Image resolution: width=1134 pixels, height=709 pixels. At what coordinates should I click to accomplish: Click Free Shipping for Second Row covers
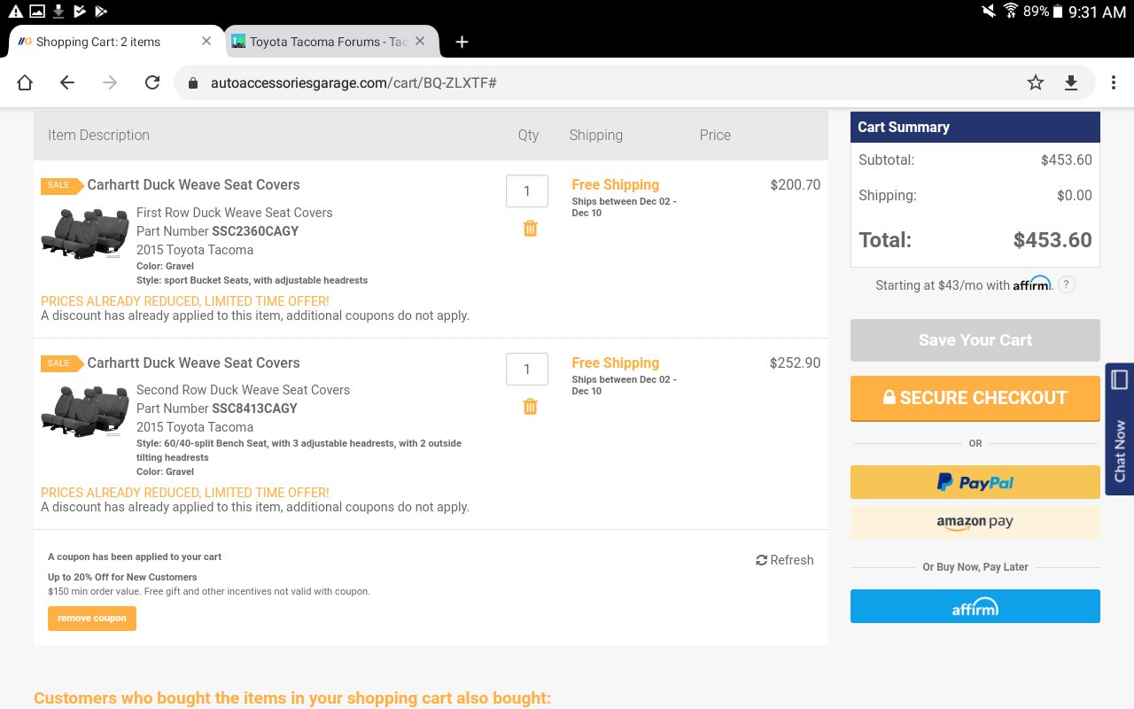point(616,362)
